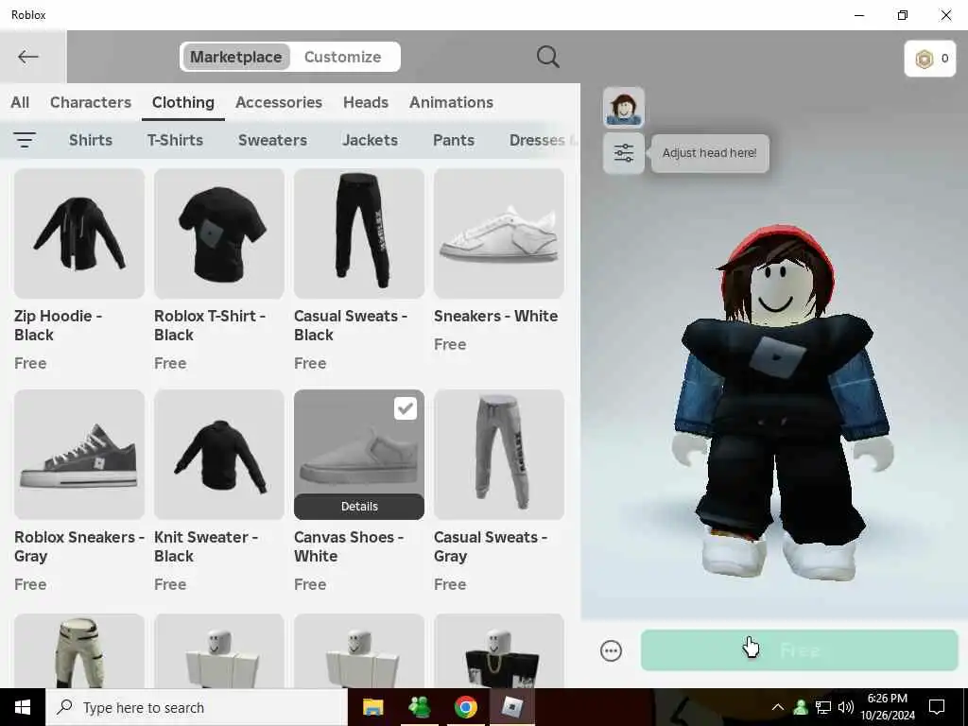Select the gold chain black shirt thumbnail
Screen dimensions: 968x726
(499, 650)
